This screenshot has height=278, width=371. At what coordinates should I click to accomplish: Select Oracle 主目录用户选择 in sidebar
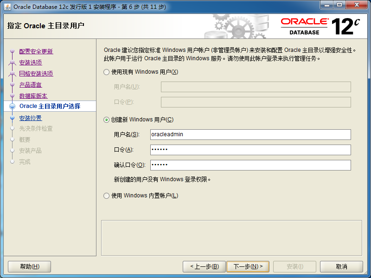tap(50, 106)
